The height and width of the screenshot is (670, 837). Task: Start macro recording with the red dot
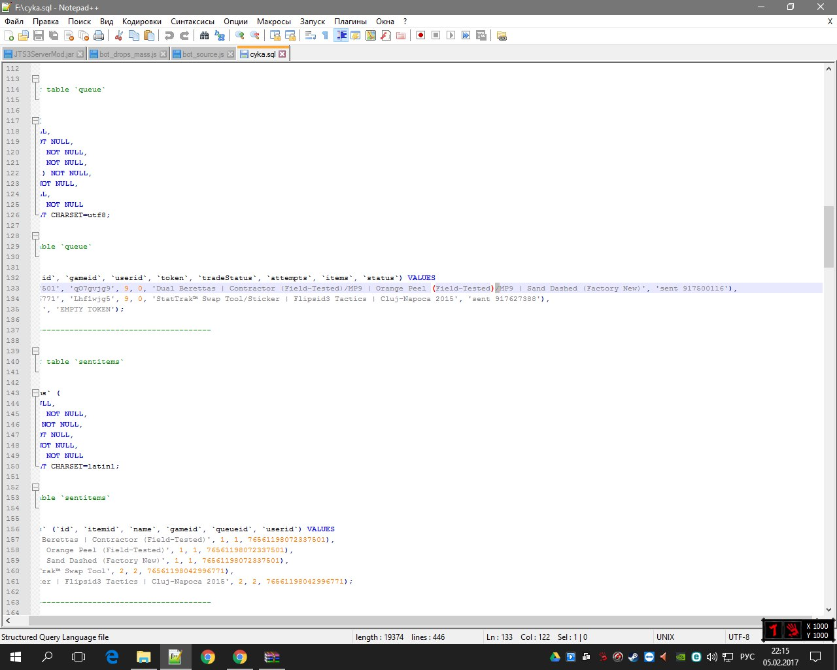click(421, 35)
